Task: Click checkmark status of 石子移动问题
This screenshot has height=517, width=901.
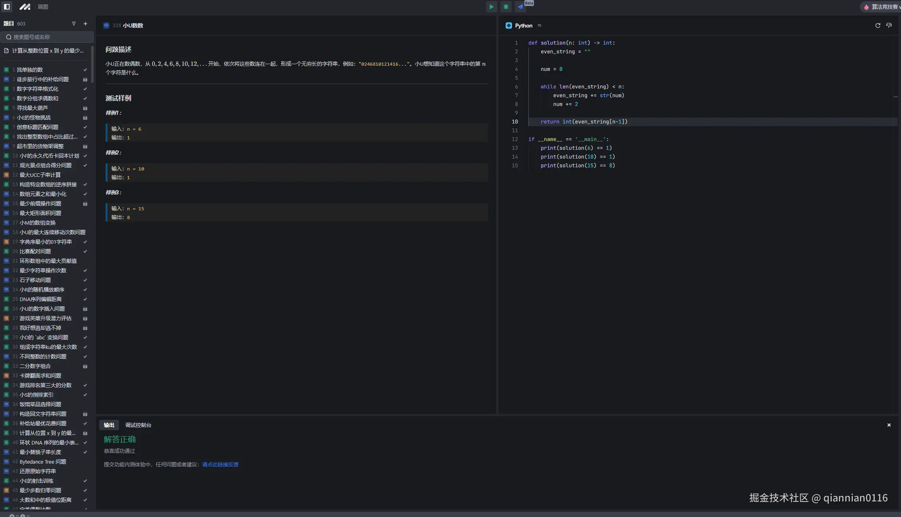Action: (x=85, y=280)
